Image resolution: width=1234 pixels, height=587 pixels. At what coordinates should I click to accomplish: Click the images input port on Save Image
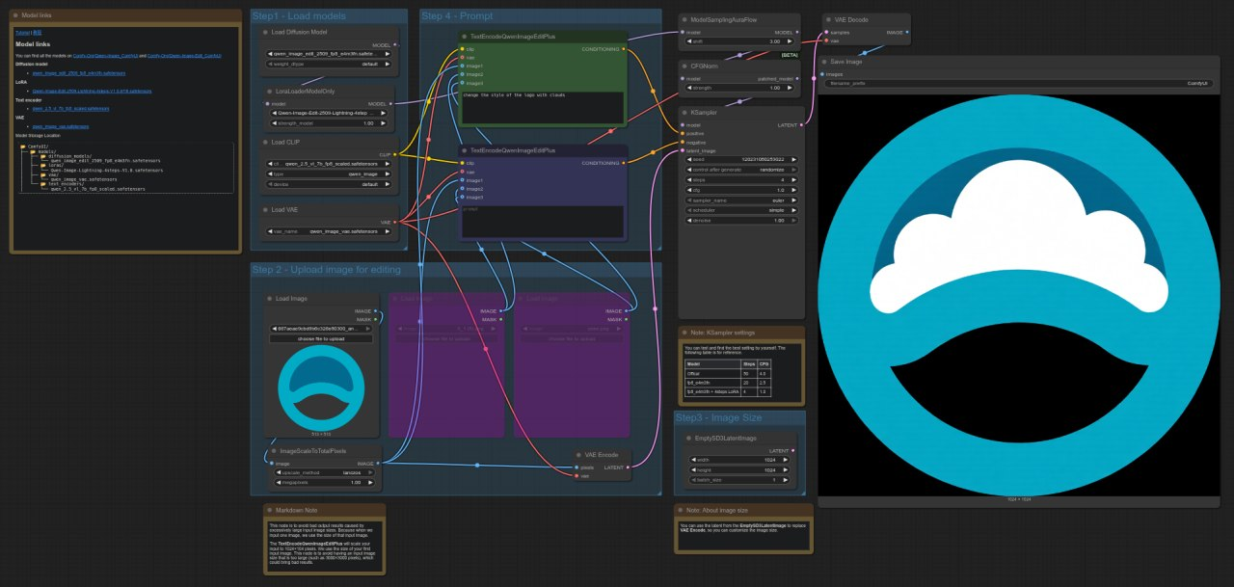(x=822, y=73)
